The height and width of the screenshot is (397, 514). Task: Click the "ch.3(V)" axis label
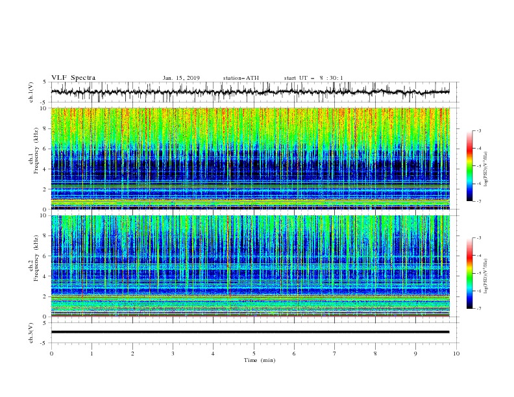[x=31, y=333]
